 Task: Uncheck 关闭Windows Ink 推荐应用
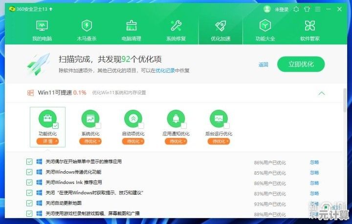click(29, 183)
